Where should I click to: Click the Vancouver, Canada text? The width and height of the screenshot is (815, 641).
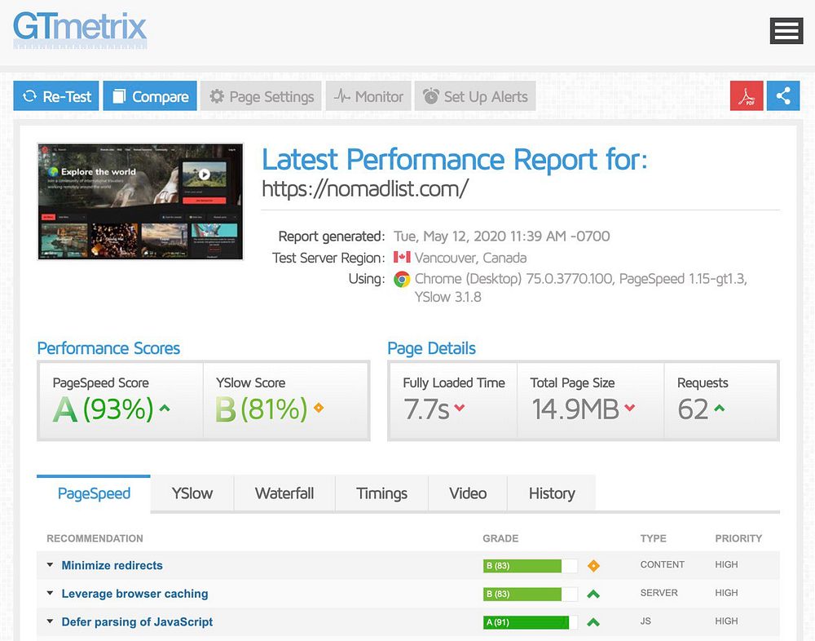click(x=470, y=258)
